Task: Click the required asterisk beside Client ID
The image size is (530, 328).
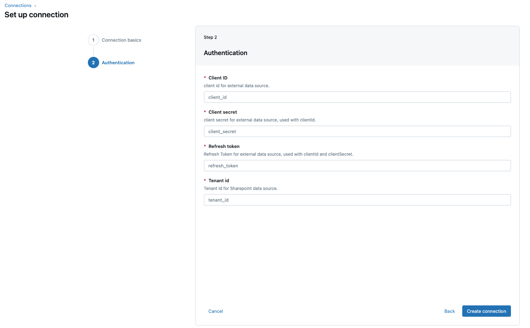Action: [x=205, y=78]
